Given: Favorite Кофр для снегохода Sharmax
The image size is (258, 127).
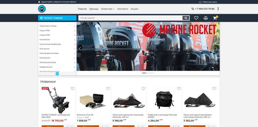Looking at the screenshot, I should [x=179, y=89].
